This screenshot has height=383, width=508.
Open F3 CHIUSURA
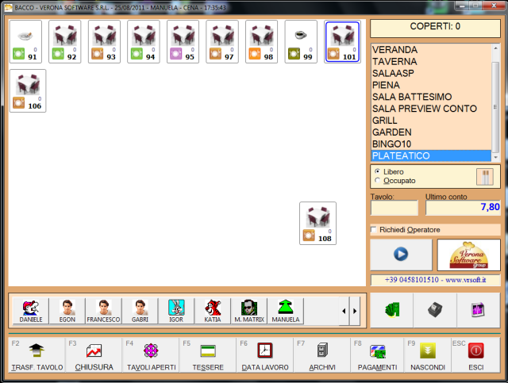[x=94, y=355]
